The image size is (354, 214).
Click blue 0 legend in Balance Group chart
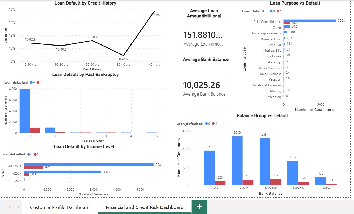click(208, 124)
